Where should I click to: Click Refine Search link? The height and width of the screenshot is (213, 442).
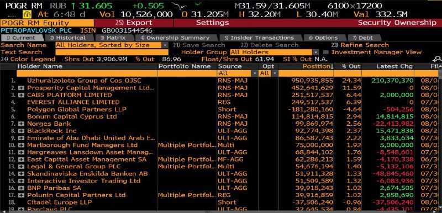pos(360,45)
